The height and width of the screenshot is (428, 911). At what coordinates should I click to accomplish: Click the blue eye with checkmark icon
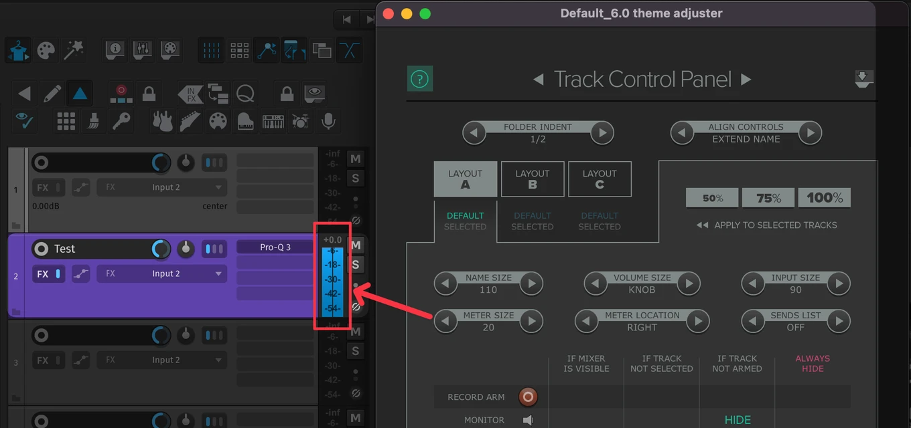[x=25, y=121]
